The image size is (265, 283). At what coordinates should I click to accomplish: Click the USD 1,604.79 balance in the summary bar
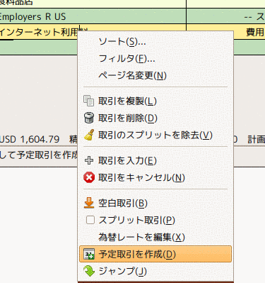click(x=30, y=139)
